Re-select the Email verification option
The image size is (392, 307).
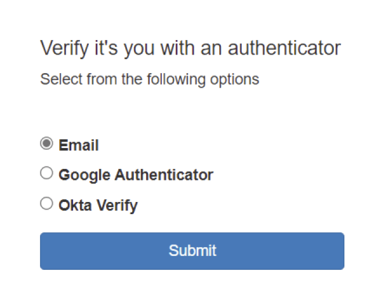pos(46,143)
